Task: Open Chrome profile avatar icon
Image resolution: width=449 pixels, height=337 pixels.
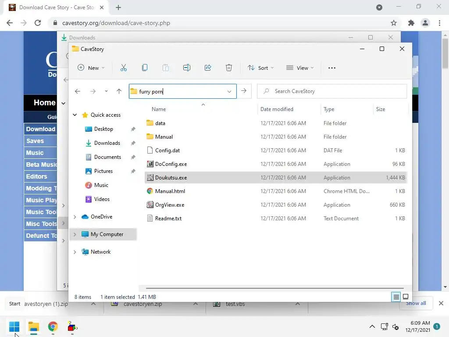Action: [x=425, y=23]
